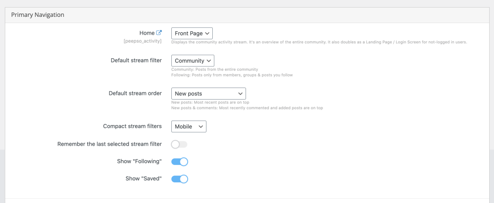Expand the Community default stream filter dropdown
Image resolution: width=494 pixels, height=203 pixels.
pos(193,61)
